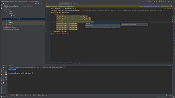This screenshot has width=175, height=98.
Task: Choose 'create-drop' from the autocomplete popup
Action: point(103,25)
